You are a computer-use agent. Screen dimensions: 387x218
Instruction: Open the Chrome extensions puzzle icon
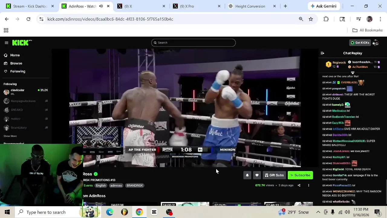326,19
